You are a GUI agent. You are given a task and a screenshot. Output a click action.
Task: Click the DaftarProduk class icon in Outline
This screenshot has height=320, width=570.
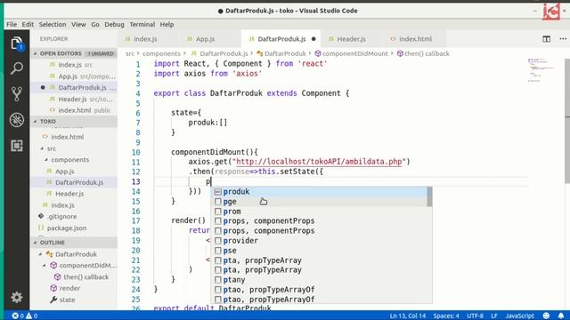(x=50, y=254)
